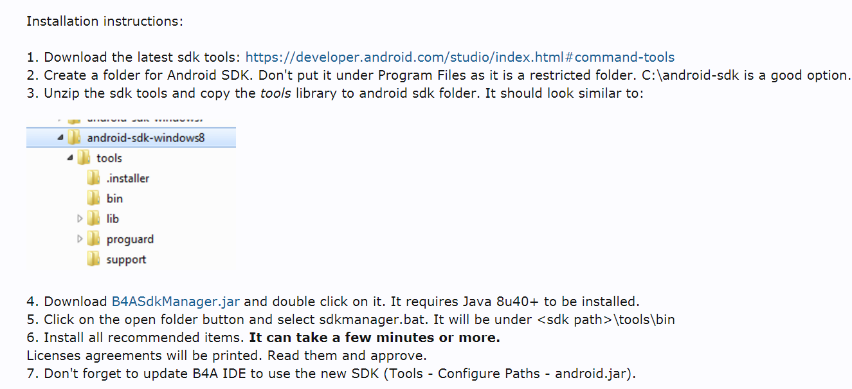
Task: Select the proguard folder label
Action: point(130,239)
